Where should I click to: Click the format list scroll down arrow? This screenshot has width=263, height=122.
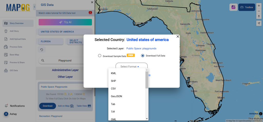point(147,119)
